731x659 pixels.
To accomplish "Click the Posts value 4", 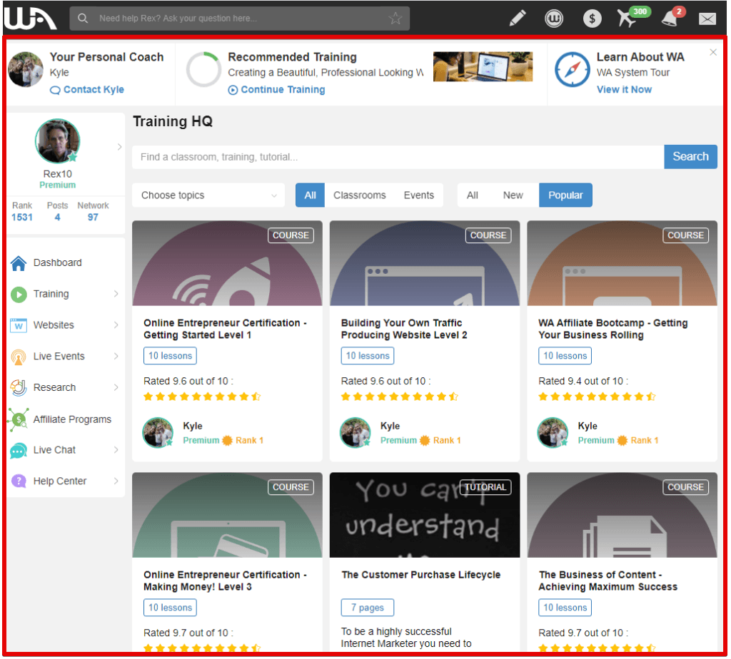I will click(x=57, y=218).
